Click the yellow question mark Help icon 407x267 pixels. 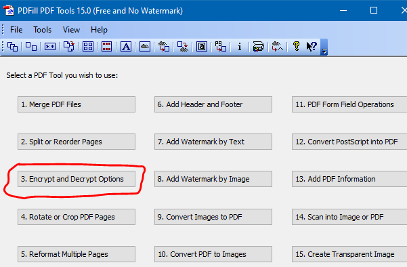pos(296,47)
